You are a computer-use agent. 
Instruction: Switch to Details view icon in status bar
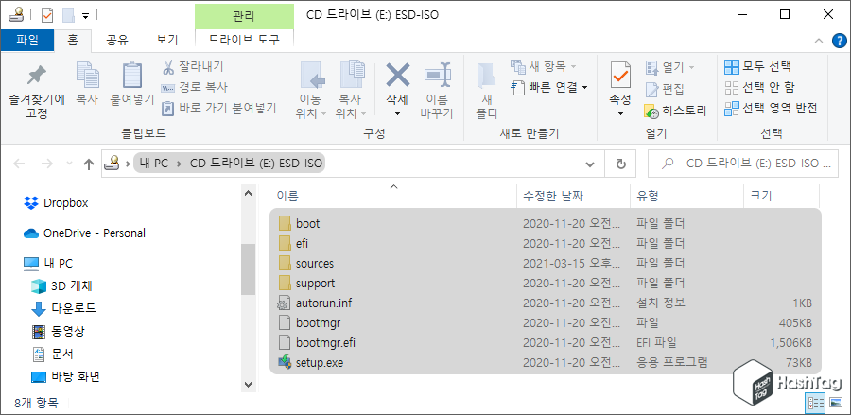(x=816, y=403)
